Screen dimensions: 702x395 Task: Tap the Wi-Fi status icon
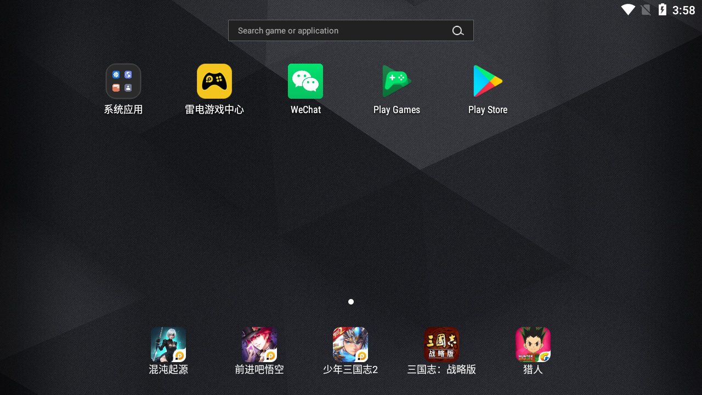[x=628, y=10]
